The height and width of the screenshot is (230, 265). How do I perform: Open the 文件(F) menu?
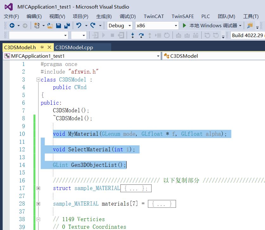[11, 16]
